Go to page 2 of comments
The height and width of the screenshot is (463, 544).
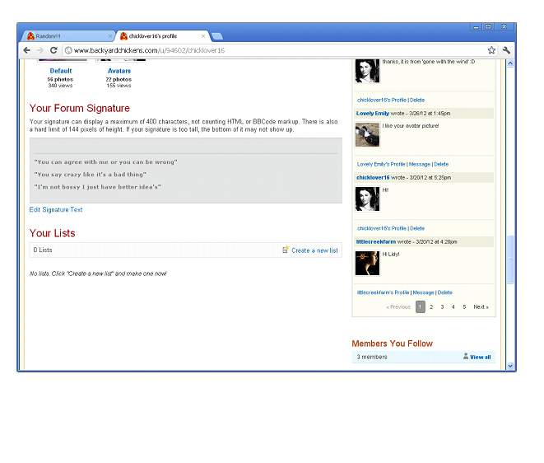431,306
